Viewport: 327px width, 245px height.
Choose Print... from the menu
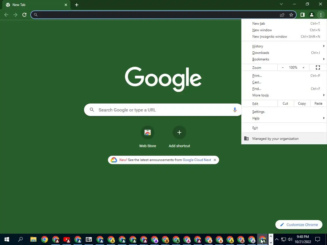pos(284,76)
